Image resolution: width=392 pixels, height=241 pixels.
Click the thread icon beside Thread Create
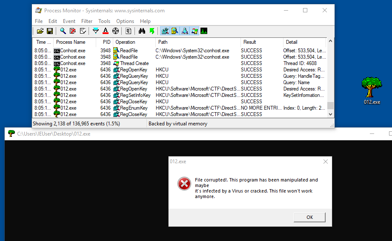[116, 63]
